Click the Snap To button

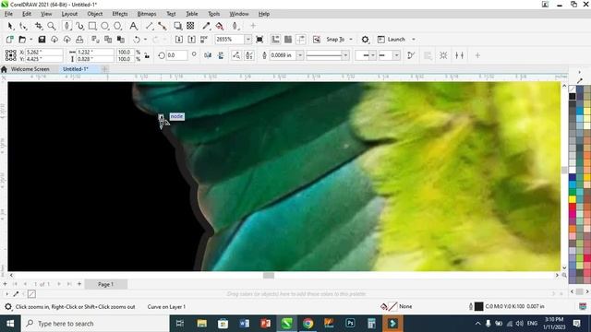point(335,39)
